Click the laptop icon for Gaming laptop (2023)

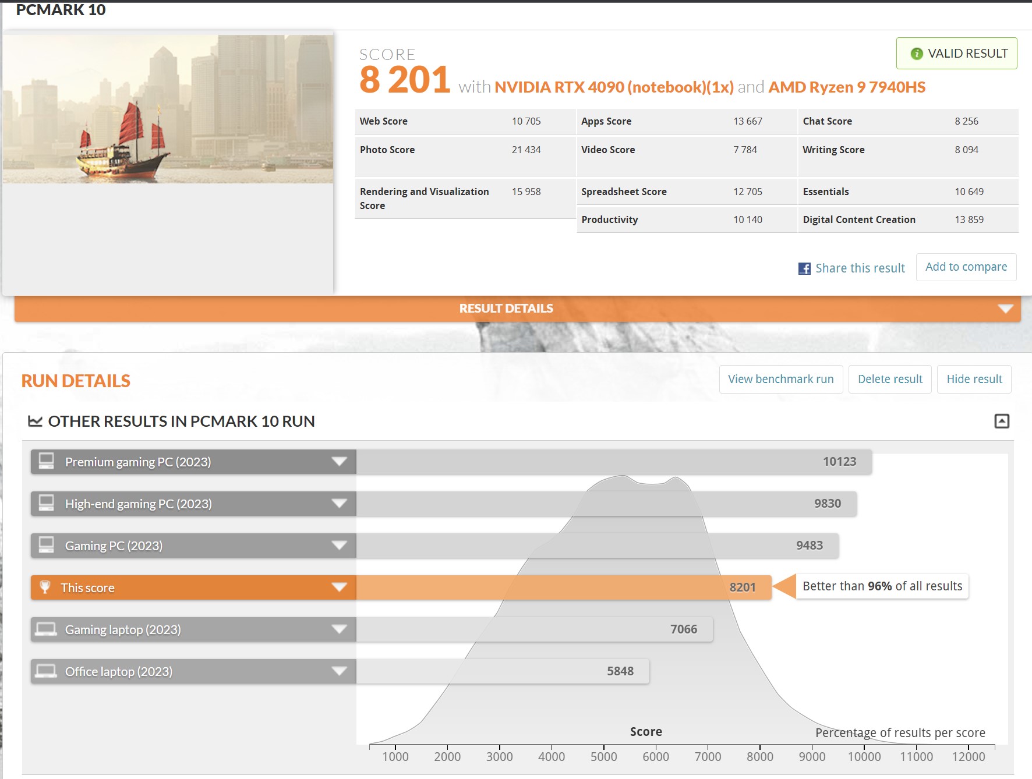click(46, 629)
